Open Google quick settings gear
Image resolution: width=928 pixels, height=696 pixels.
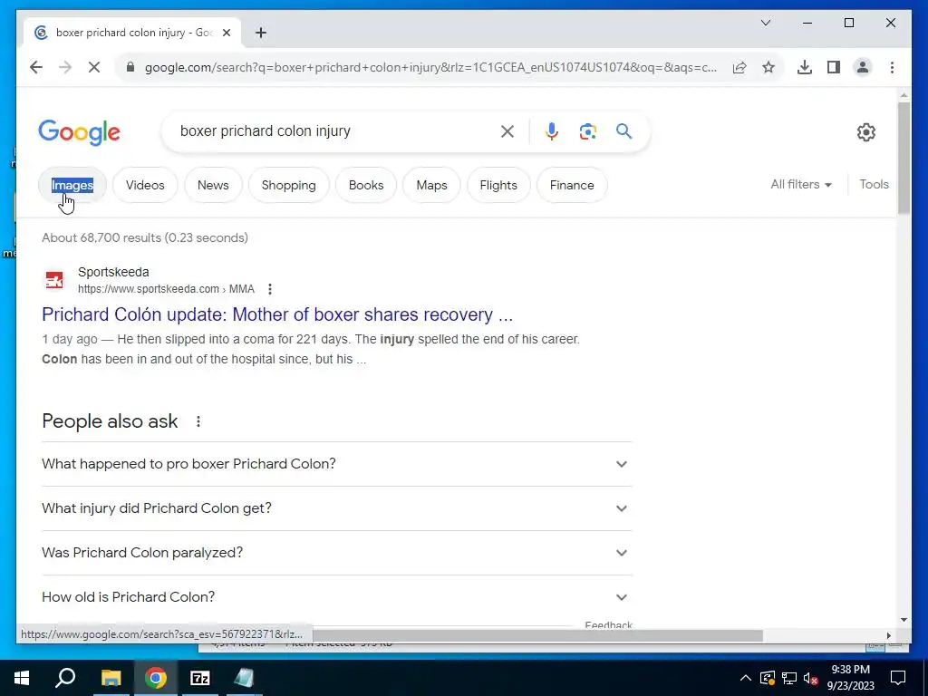click(865, 132)
